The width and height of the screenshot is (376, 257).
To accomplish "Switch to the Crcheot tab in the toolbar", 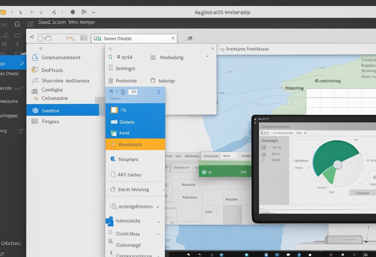I will [x=211, y=156].
